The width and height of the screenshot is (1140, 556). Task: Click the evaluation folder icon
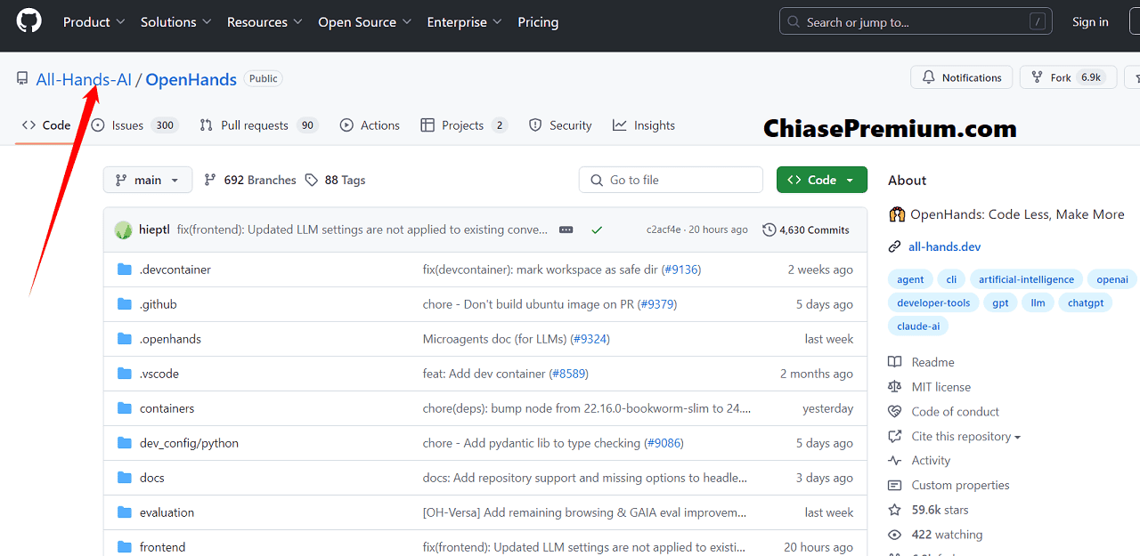coord(125,512)
